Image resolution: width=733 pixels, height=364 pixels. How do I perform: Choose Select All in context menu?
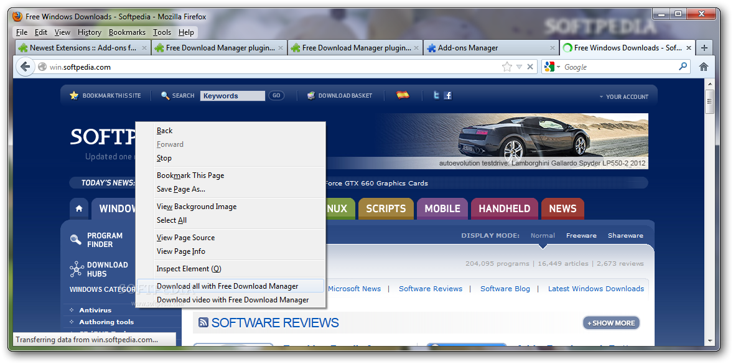230,220
